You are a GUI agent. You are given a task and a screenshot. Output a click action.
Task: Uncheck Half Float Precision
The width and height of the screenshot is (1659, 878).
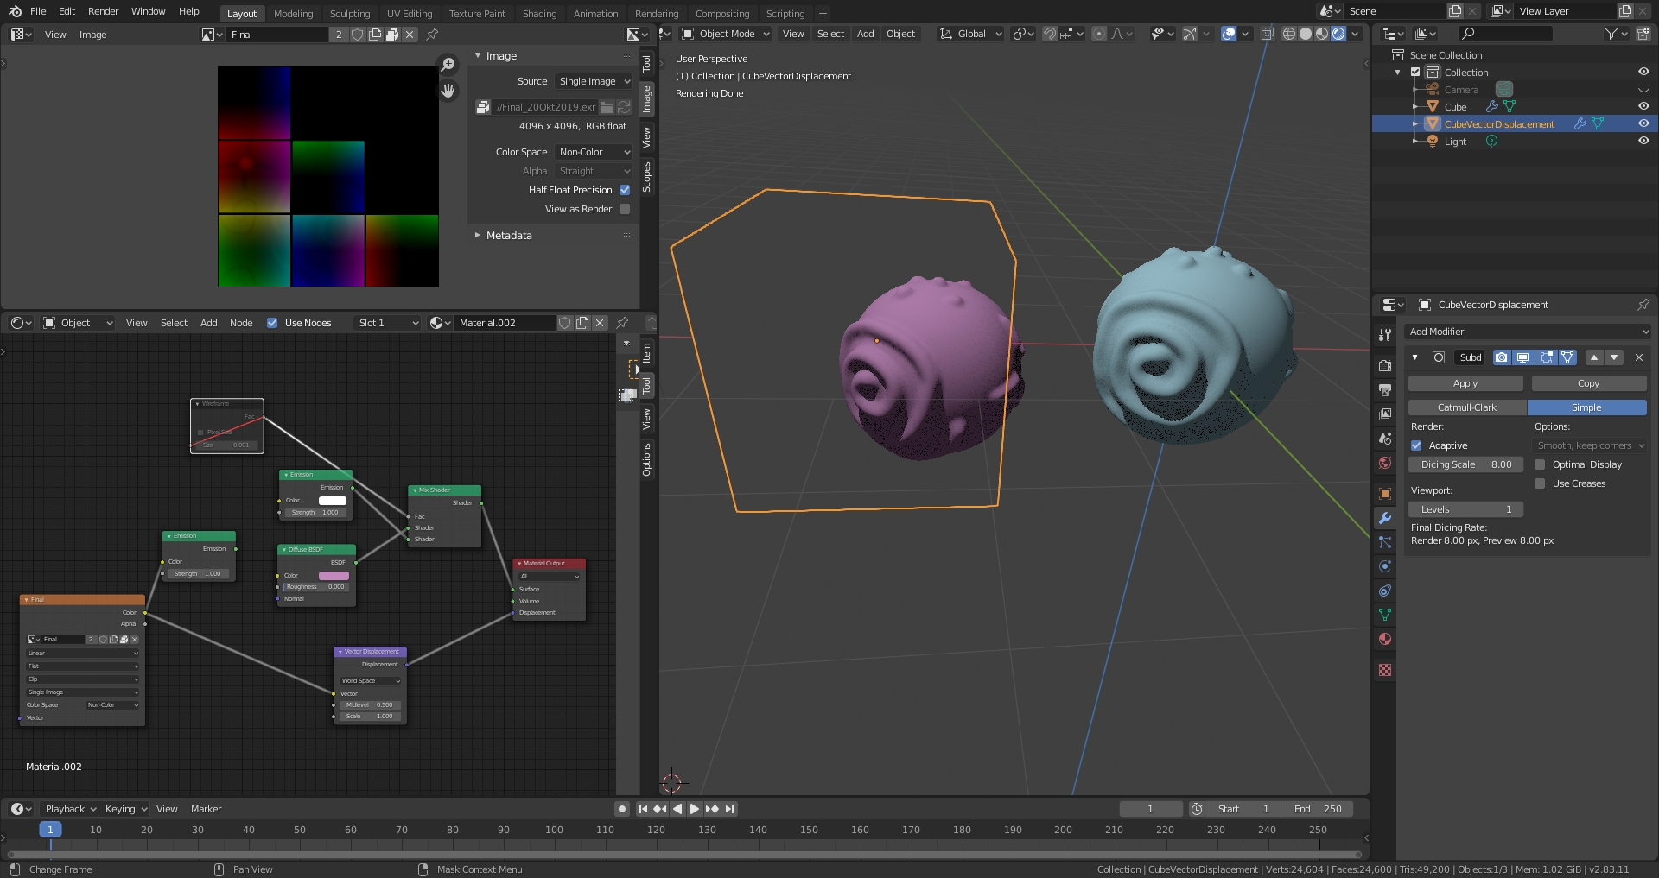pos(625,190)
